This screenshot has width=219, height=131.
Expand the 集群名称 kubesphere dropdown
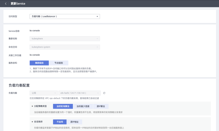click(x=65, y=39)
